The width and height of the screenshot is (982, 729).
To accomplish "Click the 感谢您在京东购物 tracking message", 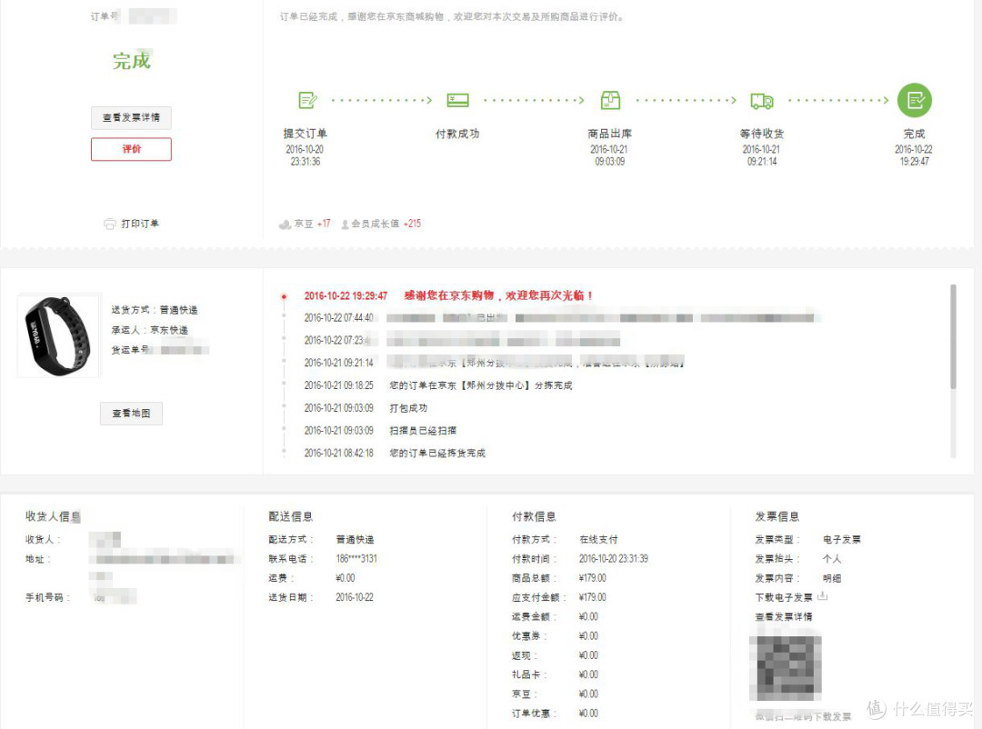I will (x=498, y=295).
